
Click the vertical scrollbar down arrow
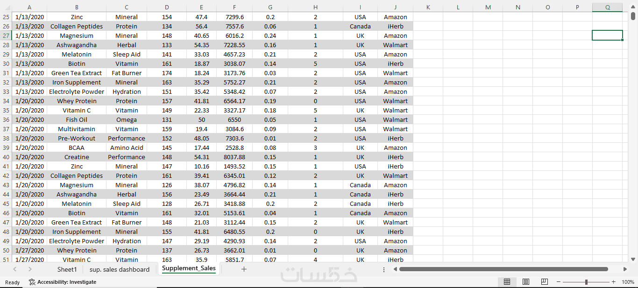(633, 259)
